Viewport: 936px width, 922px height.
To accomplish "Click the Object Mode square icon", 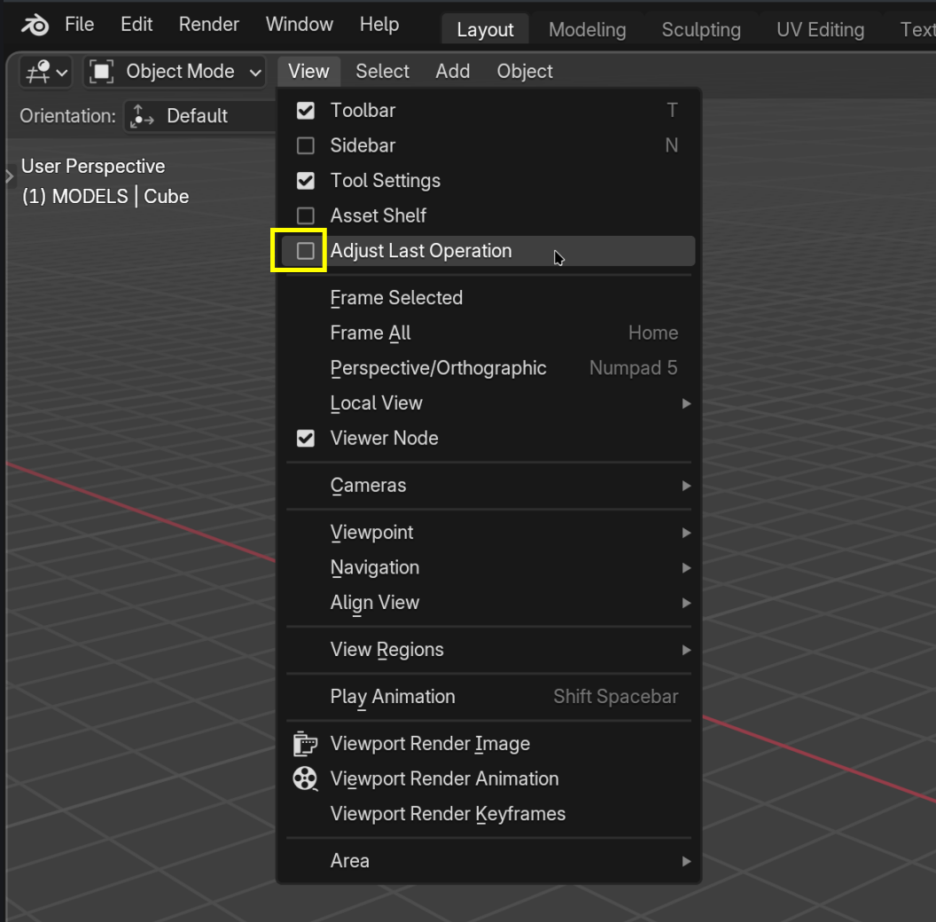I will click(x=102, y=72).
